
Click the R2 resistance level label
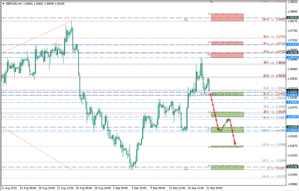(x=186, y=20)
